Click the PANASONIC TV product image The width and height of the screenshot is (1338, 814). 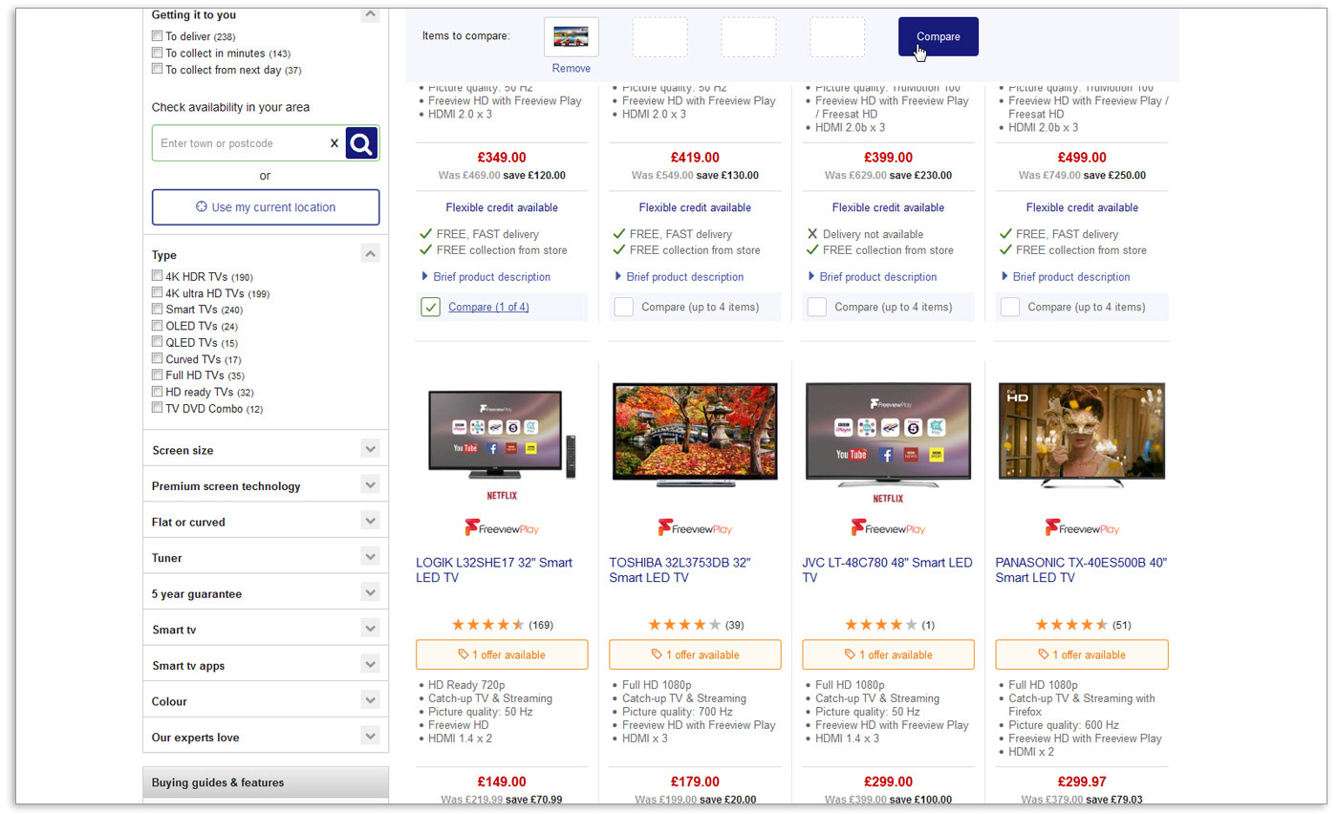click(x=1081, y=436)
